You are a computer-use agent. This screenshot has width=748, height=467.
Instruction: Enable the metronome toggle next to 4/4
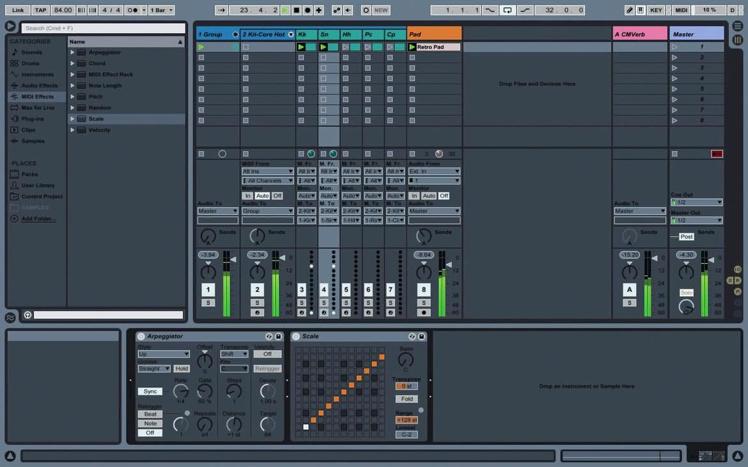132,10
